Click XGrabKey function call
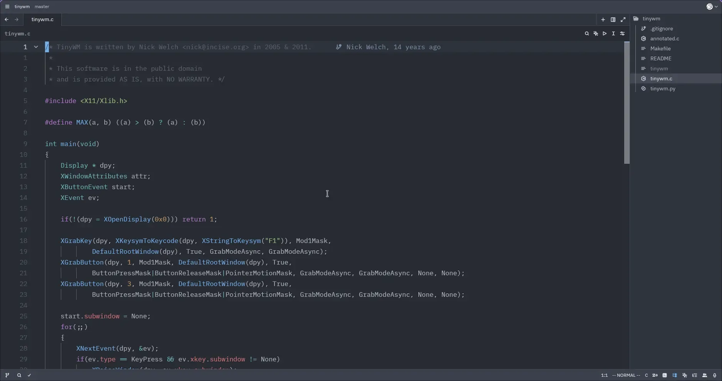The width and height of the screenshot is (722, 381). click(x=76, y=241)
